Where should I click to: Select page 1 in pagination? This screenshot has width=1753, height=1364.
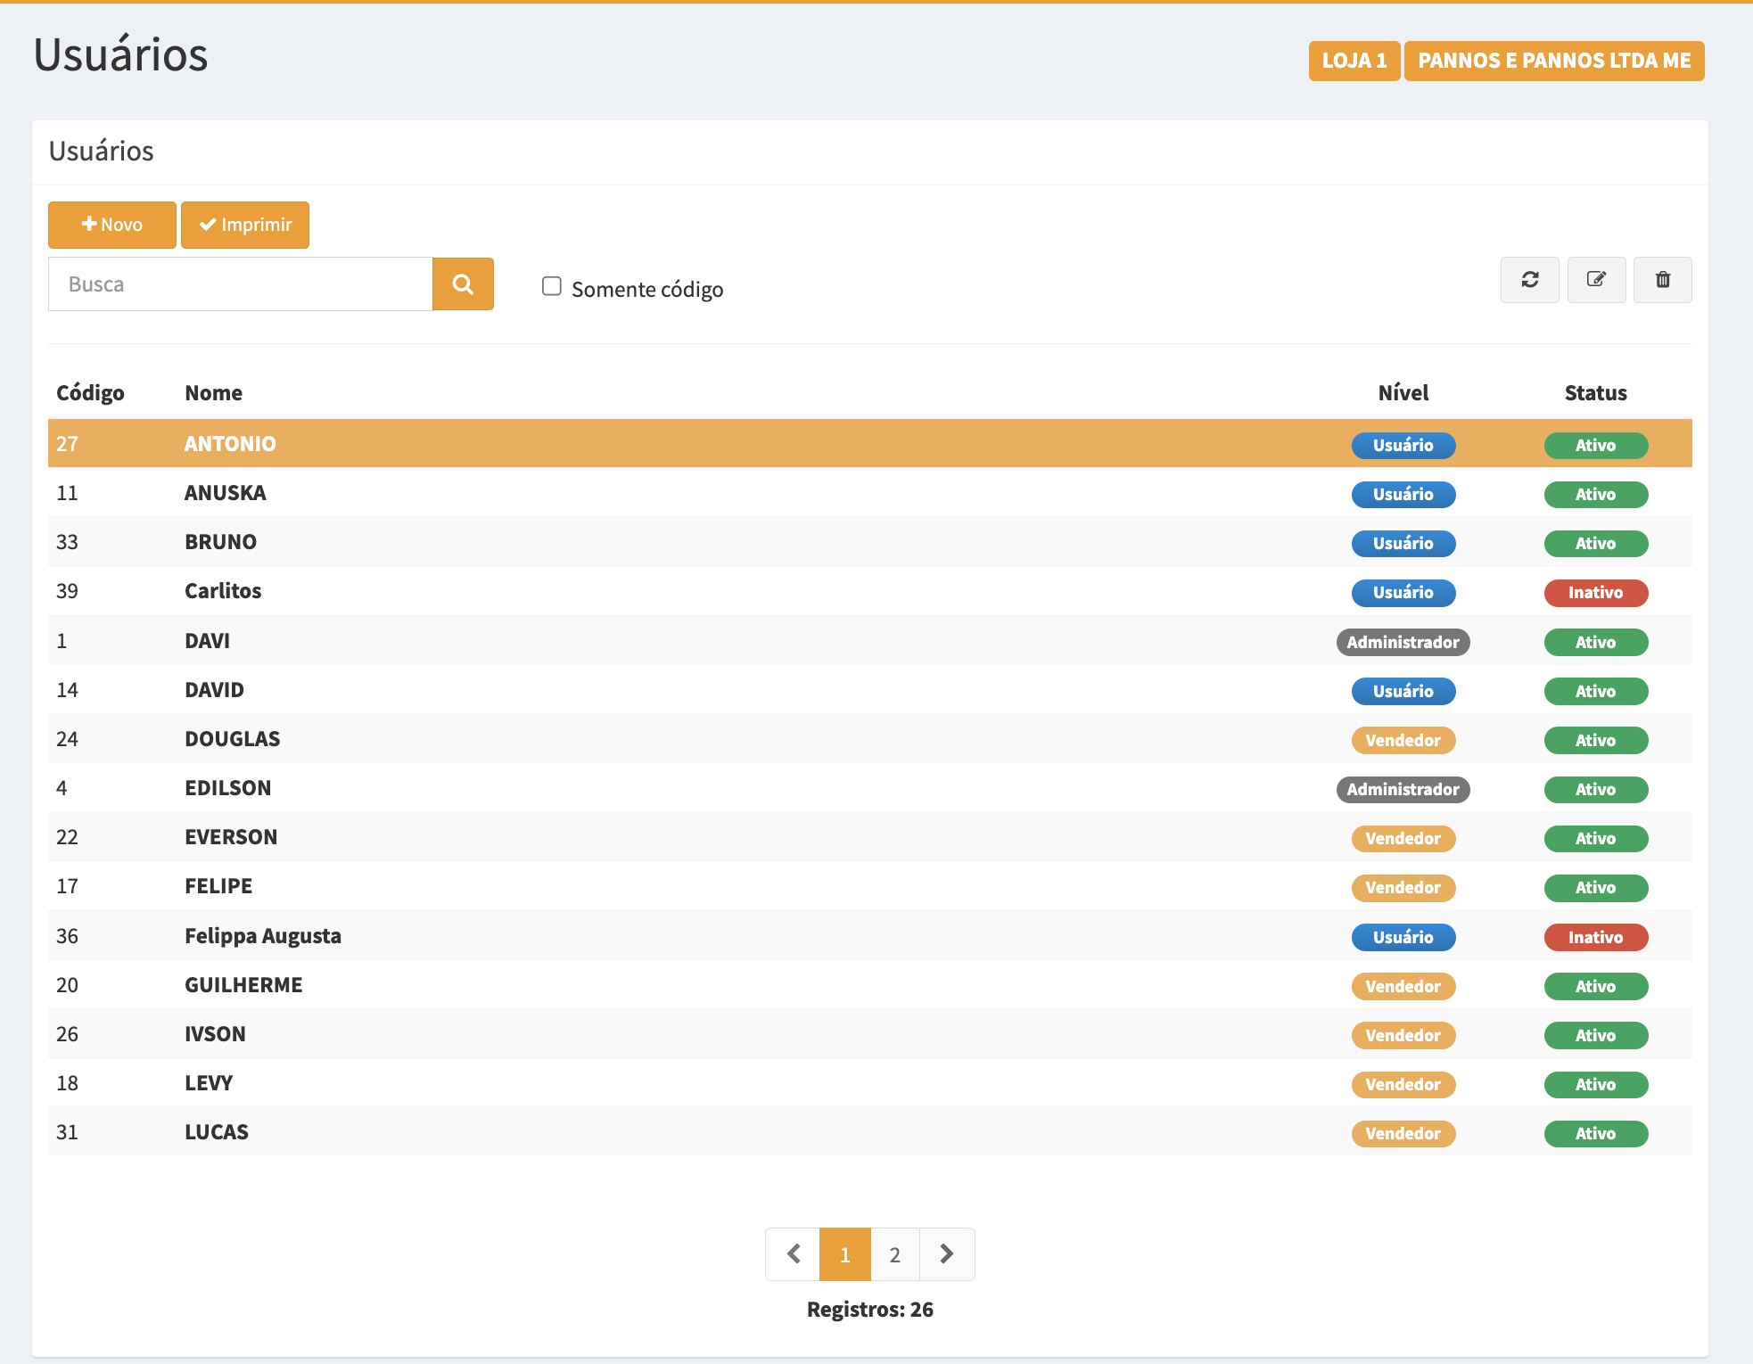click(x=844, y=1254)
